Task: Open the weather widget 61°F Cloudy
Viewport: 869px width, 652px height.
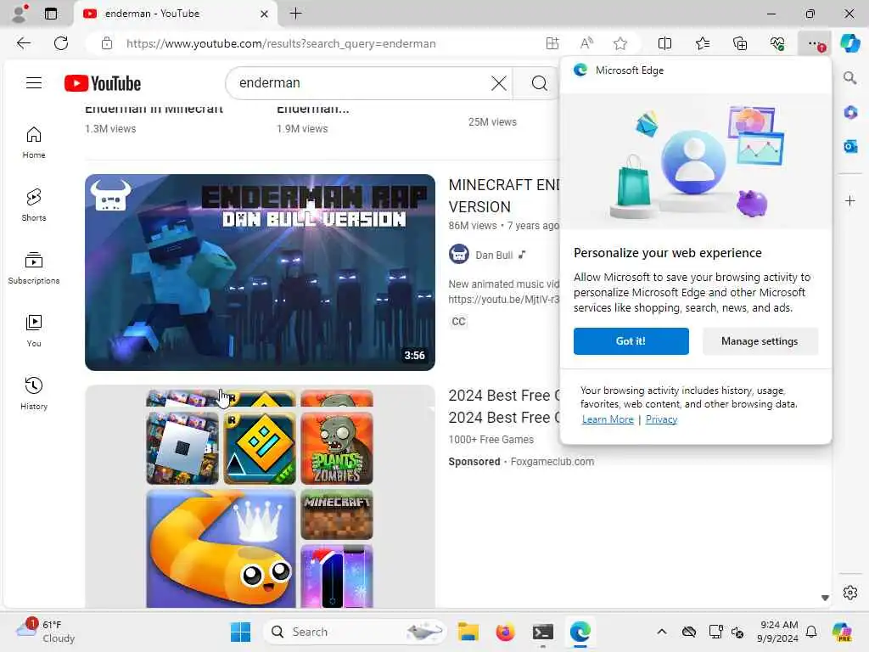Action: [x=46, y=632]
